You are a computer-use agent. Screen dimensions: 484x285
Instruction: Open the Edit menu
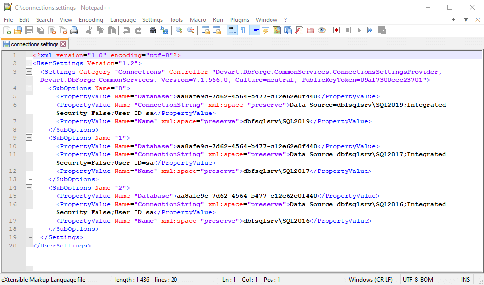(24, 20)
